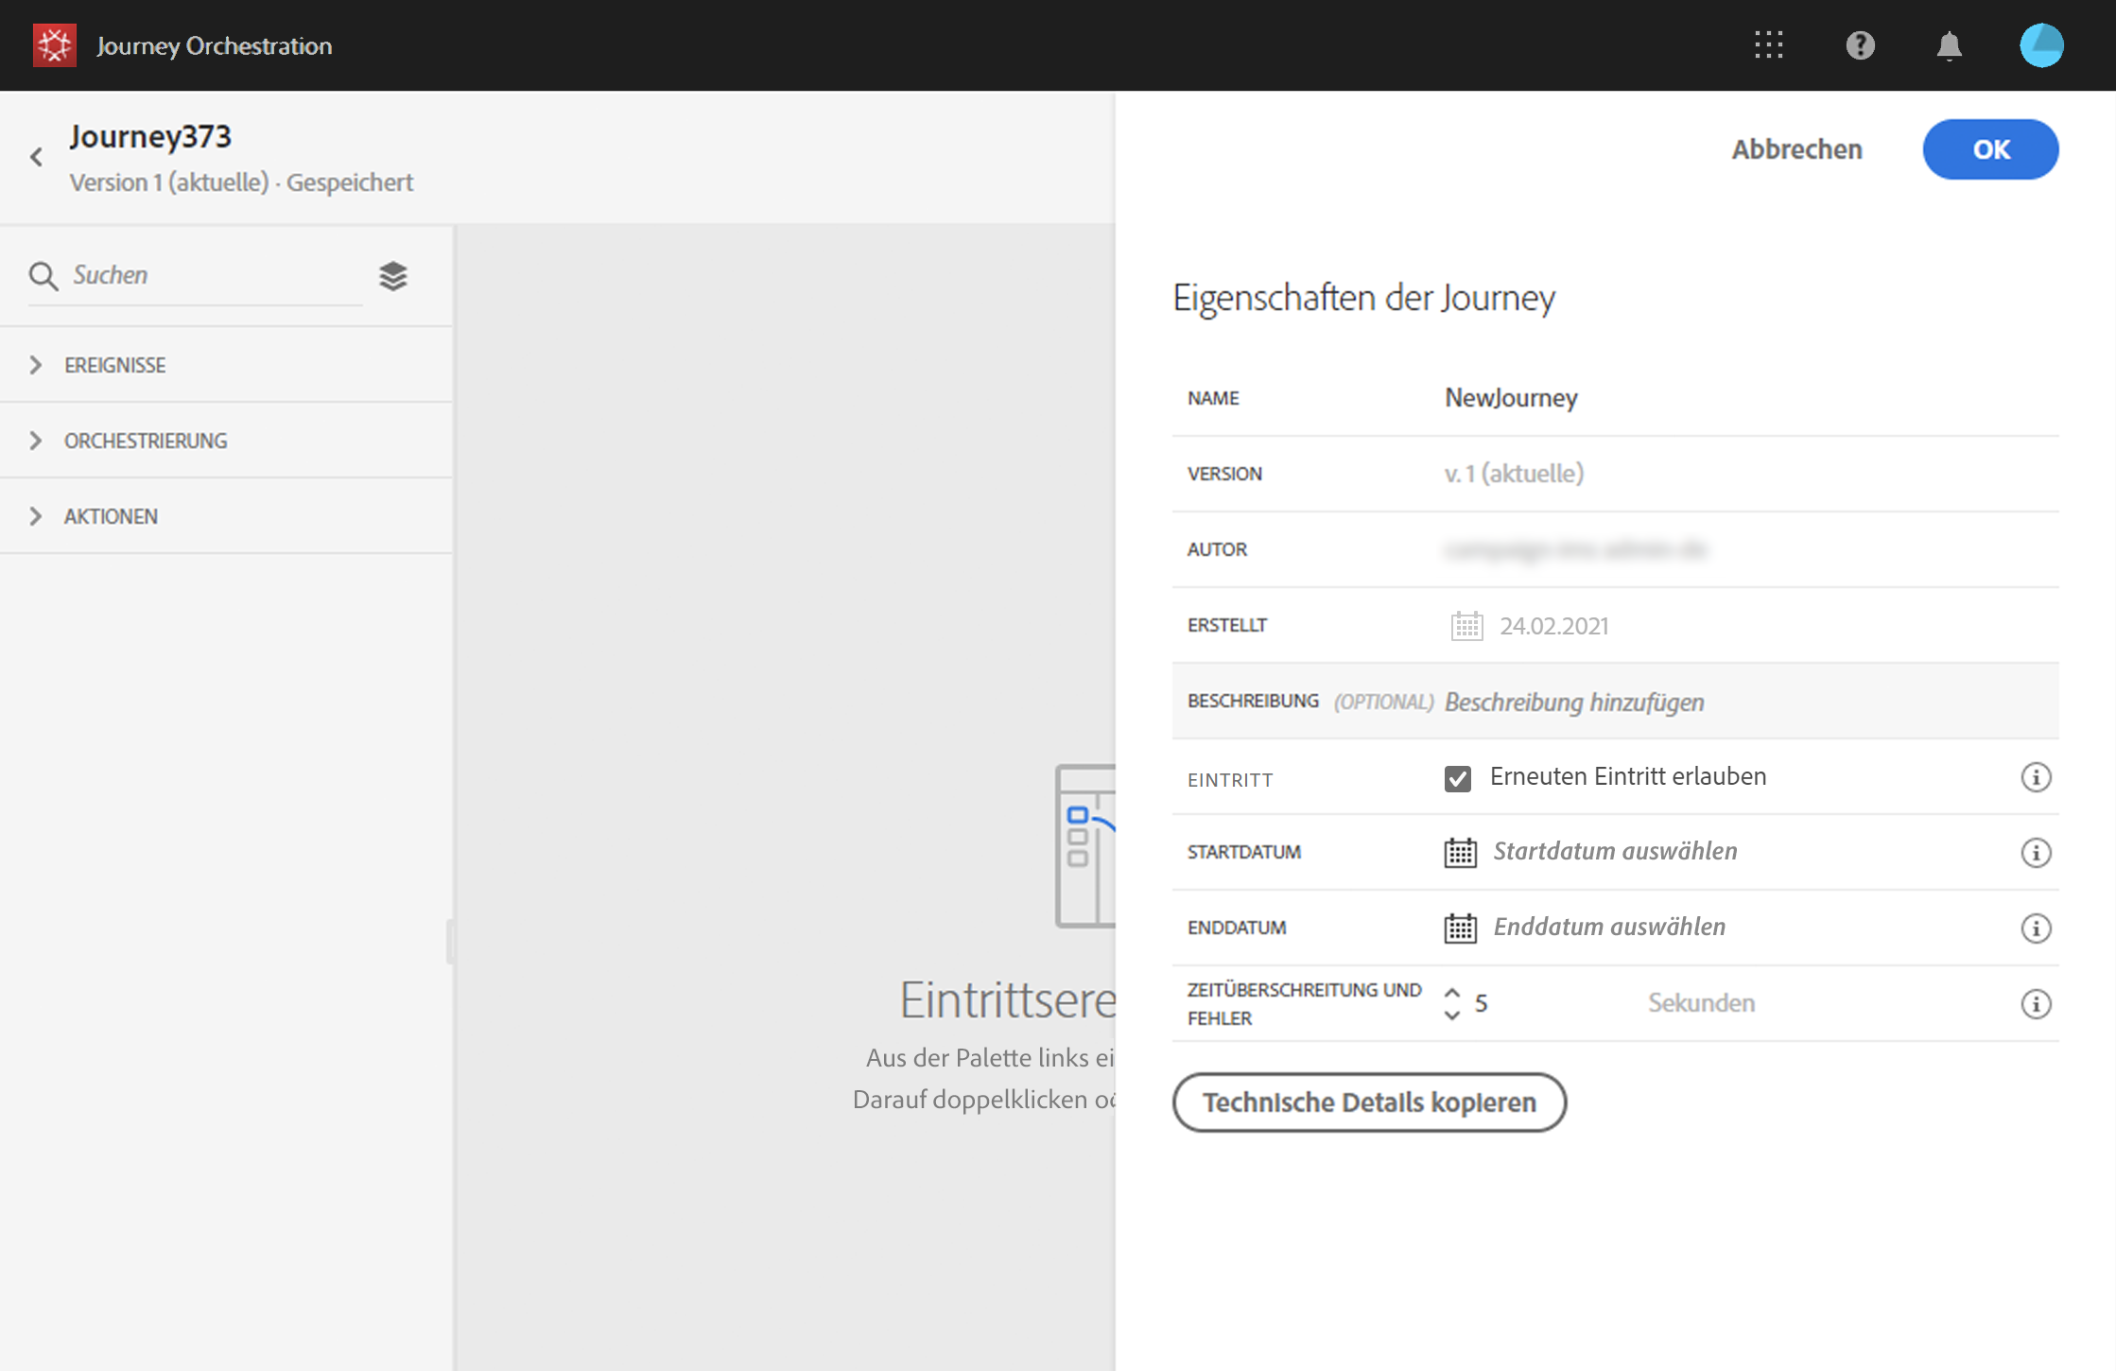Expand the Ereignisse palette section
This screenshot has height=1371, width=2116.
(x=114, y=365)
